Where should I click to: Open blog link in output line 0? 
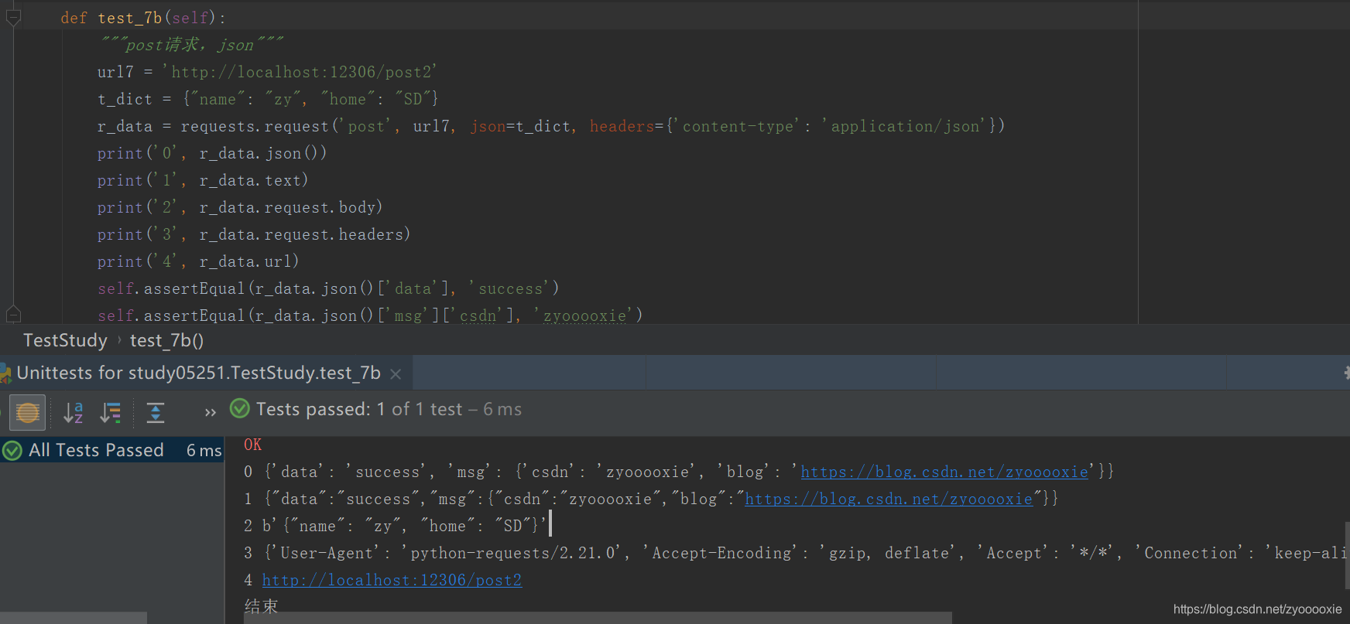[x=944, y=472]
